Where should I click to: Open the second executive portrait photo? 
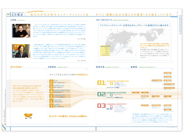21,51
